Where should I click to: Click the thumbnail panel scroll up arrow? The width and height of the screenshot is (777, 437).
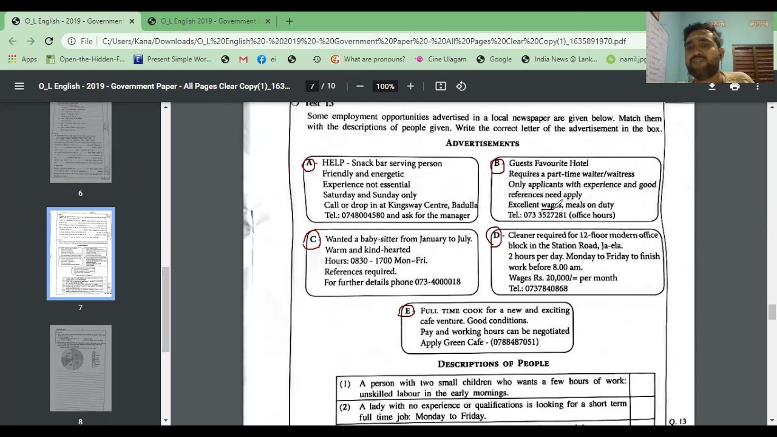pos(165,107)
